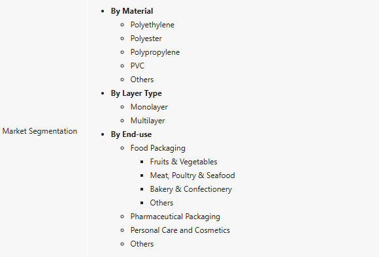Click Fruits & Vegetables sub-item
Screen dimensions: 379x257
[184, 162]
